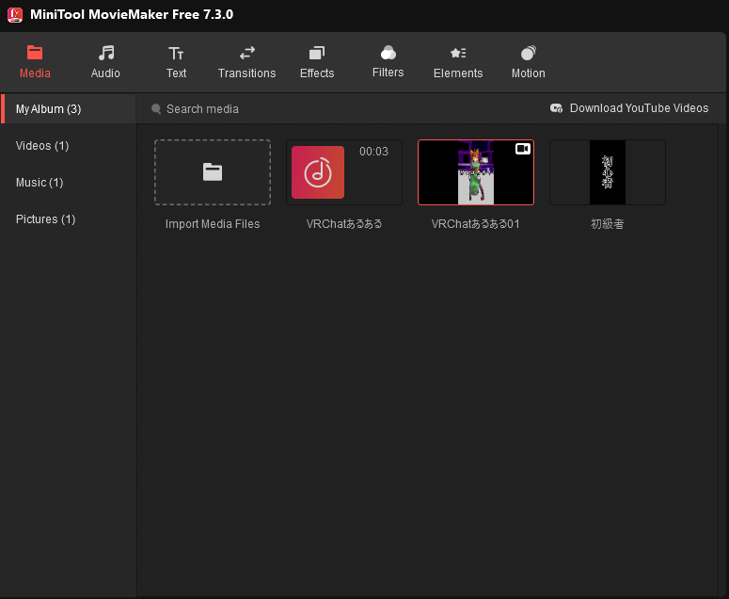This screenshot has height=599, width=729.
Task: Click the Import Media Files box
Action: click(213, 172)
